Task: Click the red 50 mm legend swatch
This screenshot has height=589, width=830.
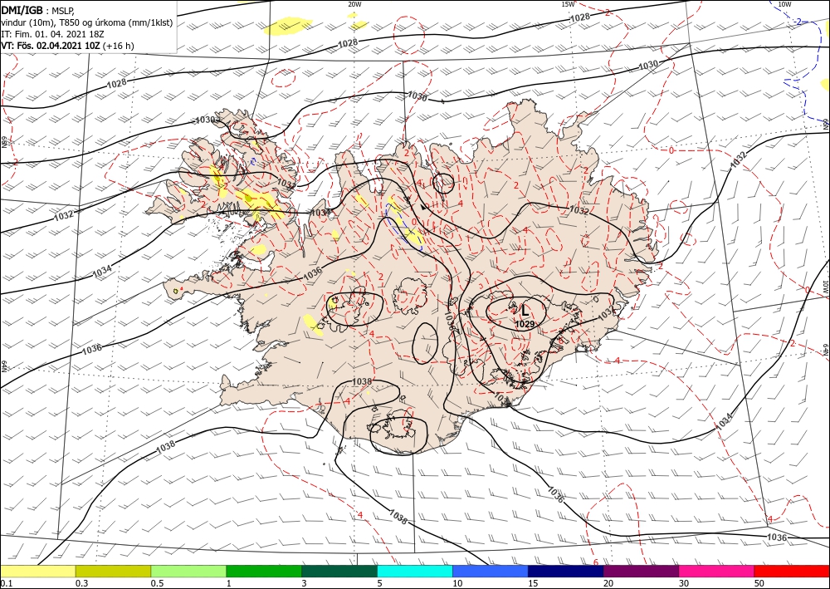Action: (792, 571)
